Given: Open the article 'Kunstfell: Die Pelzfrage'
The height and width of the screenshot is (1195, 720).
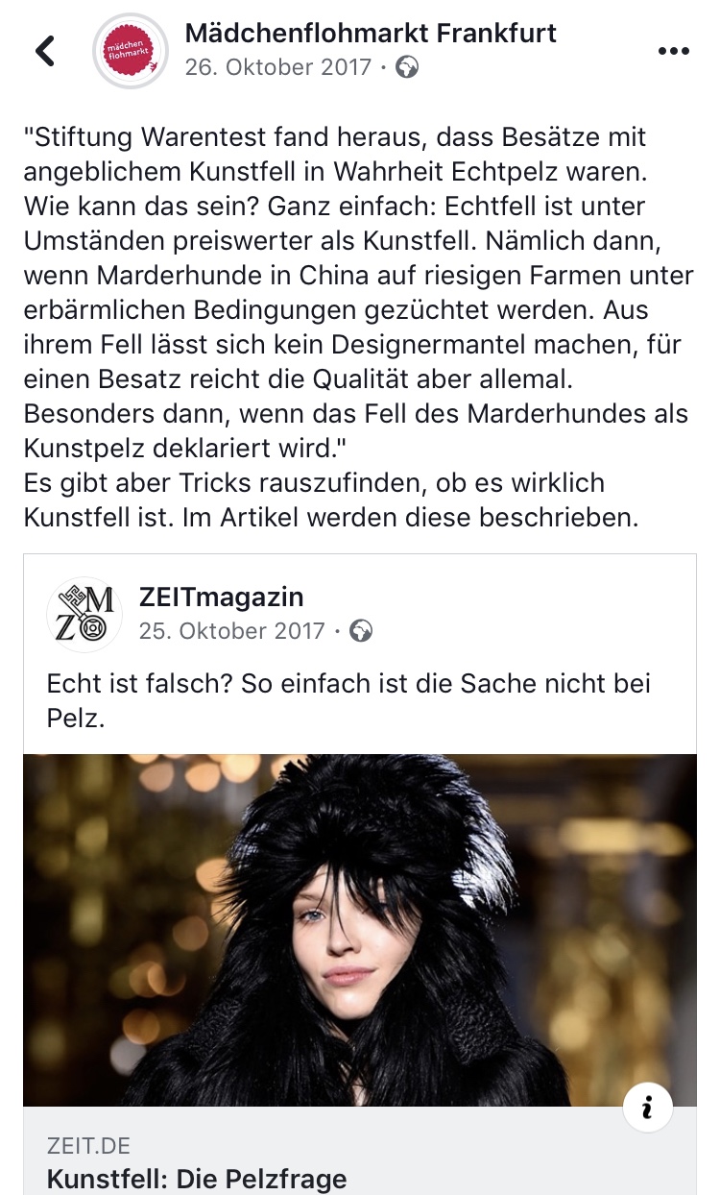Looking at the screenshot, I should (197, 1179).
